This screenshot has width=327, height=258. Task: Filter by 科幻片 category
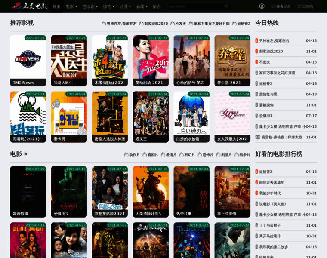pyautogui.click(x=187, y=155)
